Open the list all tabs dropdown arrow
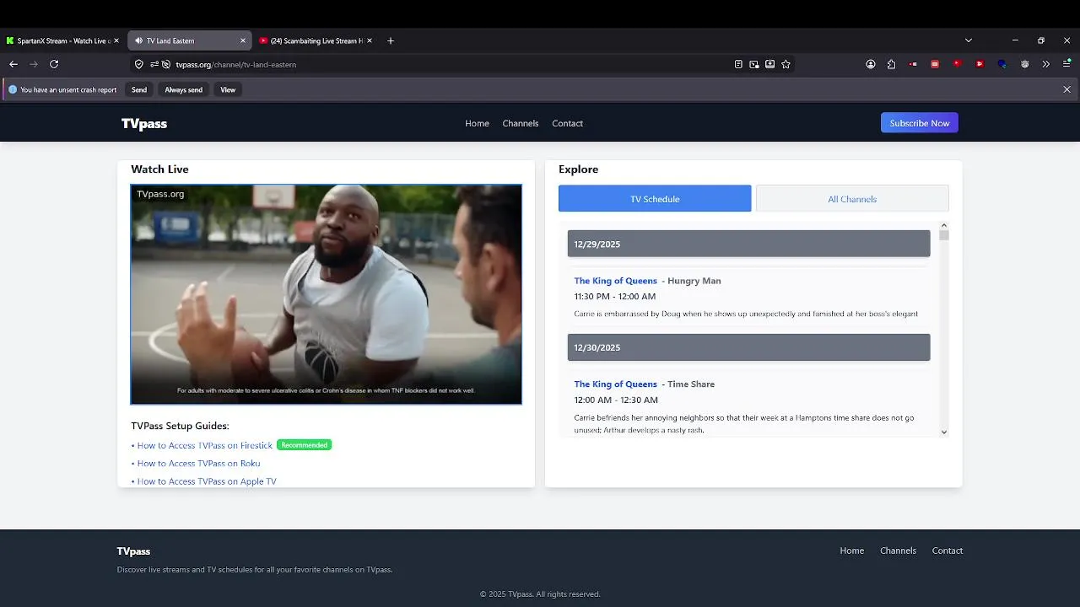The width and height of the screenshot is (1080, 607). point(969,40)
